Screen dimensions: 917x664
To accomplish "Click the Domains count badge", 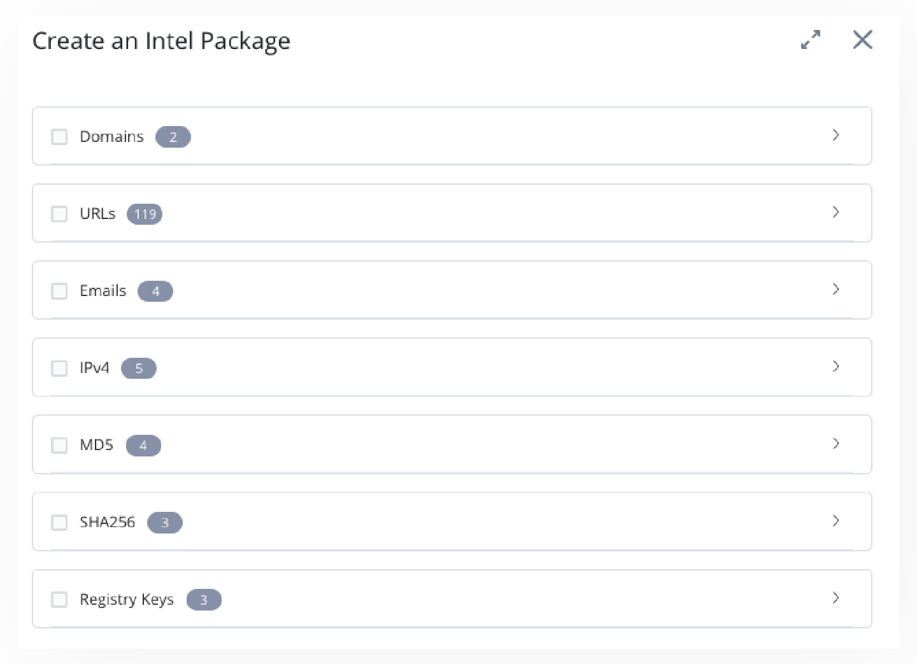I will coord(173,137).
